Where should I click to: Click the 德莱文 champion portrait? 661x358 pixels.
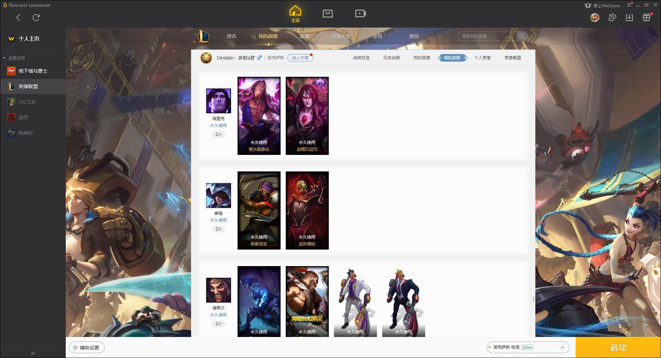coord(218,290)
